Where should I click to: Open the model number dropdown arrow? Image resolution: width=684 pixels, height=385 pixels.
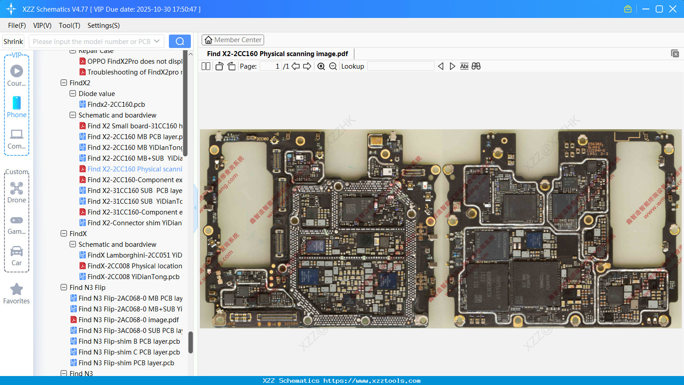[157, 41]
